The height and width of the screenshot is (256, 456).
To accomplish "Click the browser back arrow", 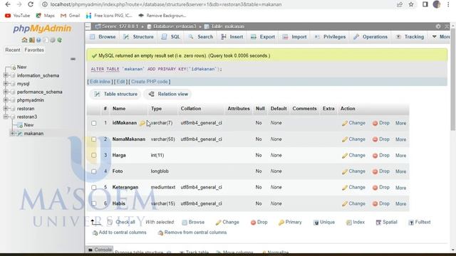I will click(8, 4).
